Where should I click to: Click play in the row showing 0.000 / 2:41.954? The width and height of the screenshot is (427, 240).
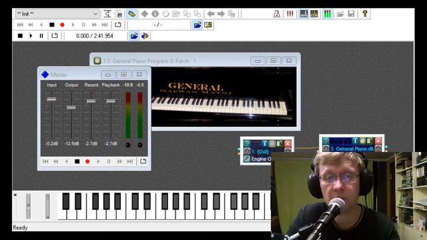[x=31, y=35]
